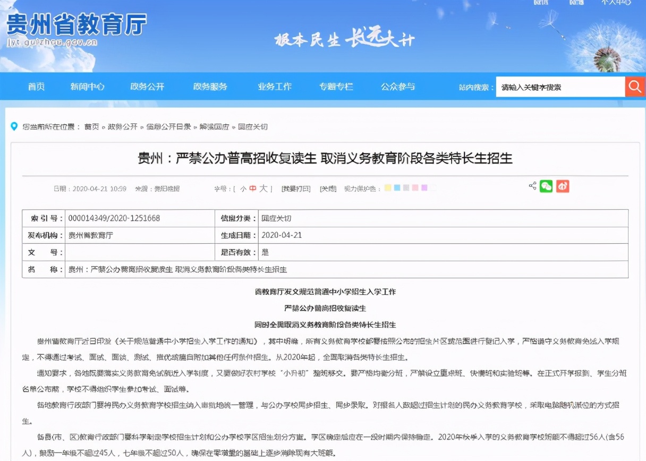Click the search magnifier icon
The image size is (646, 461).
coord(635,87)
